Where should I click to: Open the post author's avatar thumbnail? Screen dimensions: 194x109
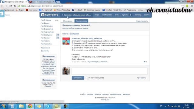click(x=66, y=41)
